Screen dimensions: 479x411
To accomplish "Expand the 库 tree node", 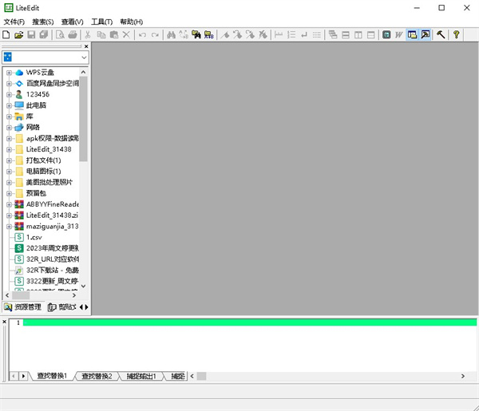I will (x=9, y=117).
